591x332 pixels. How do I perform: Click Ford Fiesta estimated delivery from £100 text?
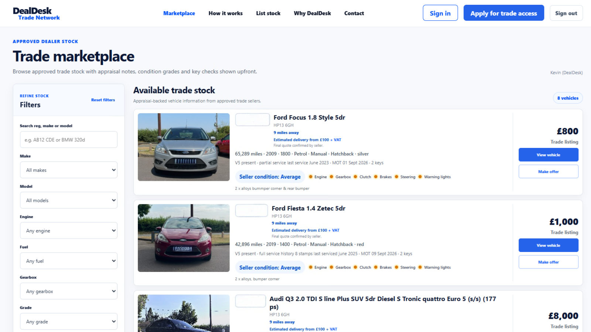pyautogui.click(x=305, y=230)
